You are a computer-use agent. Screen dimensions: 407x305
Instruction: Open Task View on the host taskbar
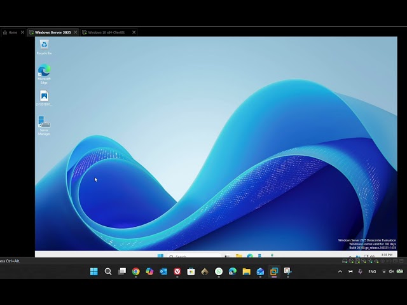tap(122, 271)
